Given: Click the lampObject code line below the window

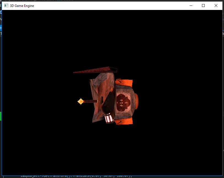Looking at the screenshot, I should 76,177.
